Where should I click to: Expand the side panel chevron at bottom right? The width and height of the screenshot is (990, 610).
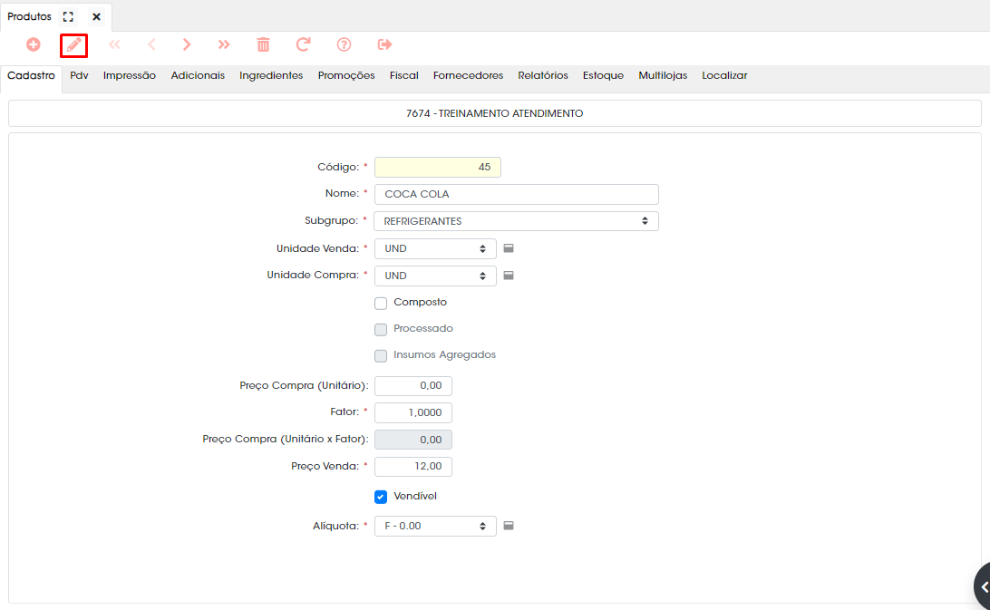983,587
